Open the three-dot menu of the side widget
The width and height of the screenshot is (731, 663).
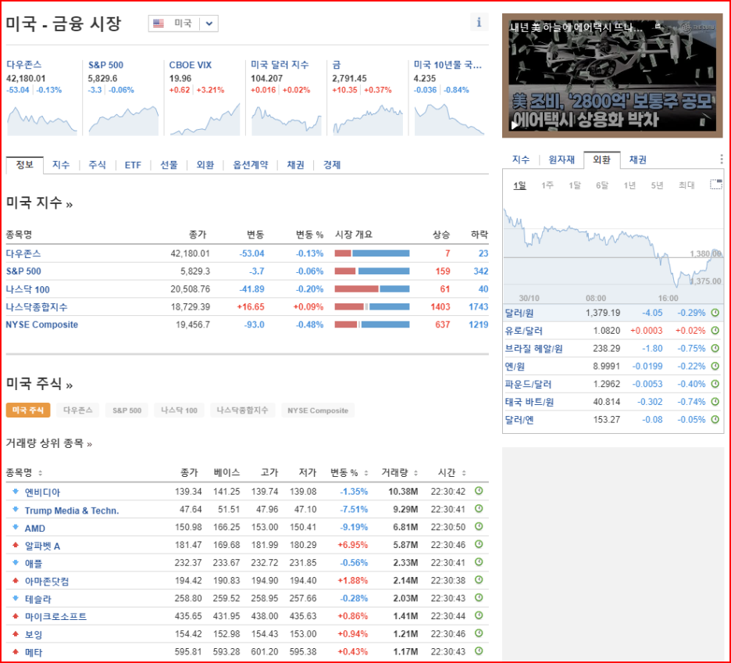pyautogui.click(x=721, y=159)
